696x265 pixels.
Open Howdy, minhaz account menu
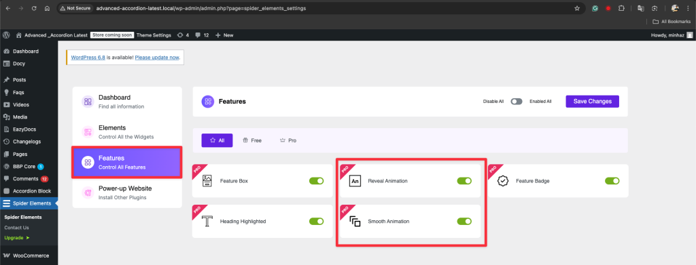(671, 35)
